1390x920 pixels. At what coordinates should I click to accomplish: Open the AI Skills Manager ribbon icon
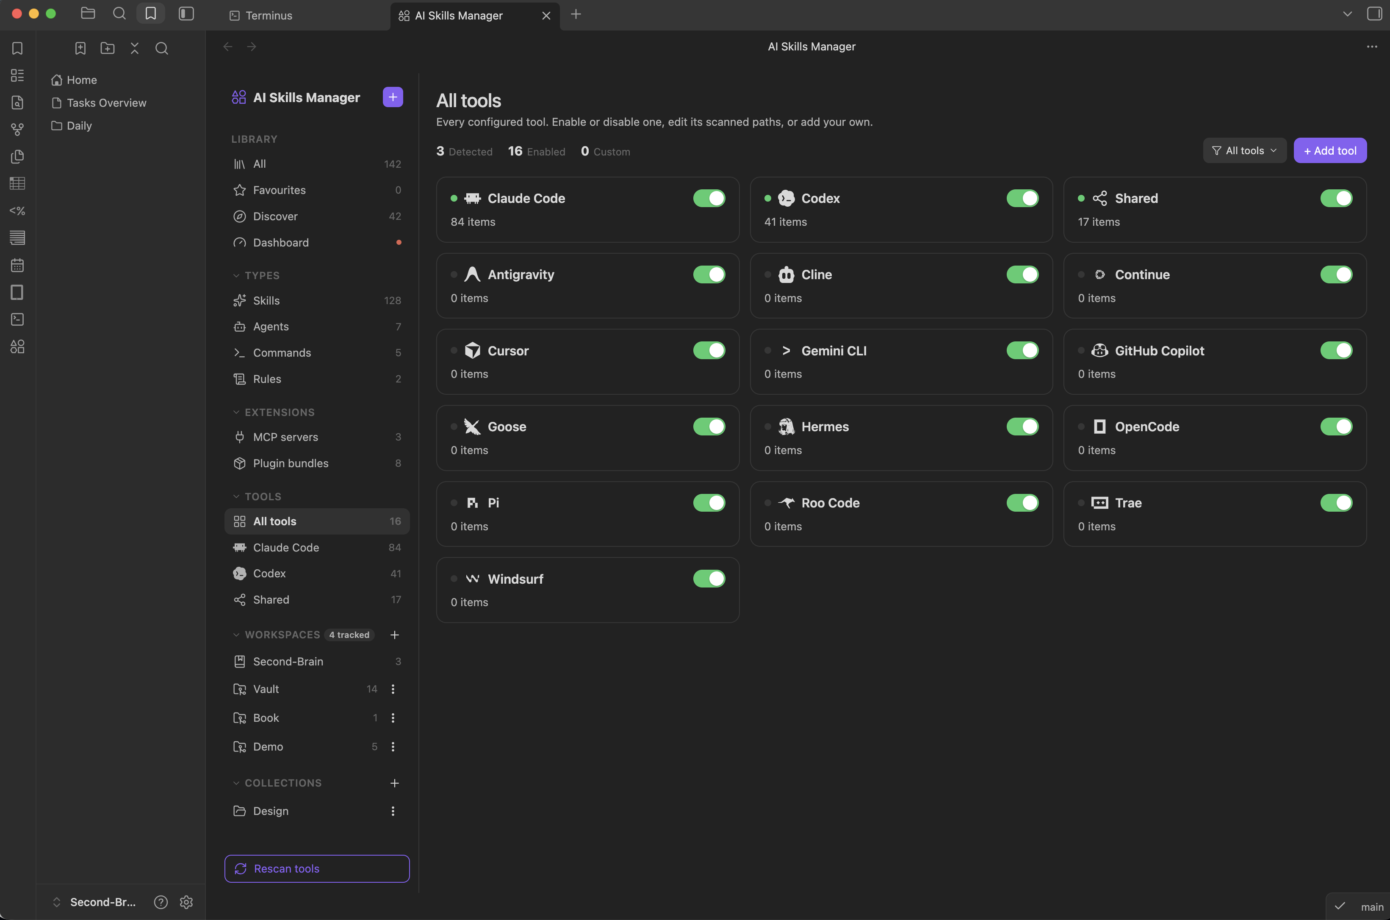18,347
